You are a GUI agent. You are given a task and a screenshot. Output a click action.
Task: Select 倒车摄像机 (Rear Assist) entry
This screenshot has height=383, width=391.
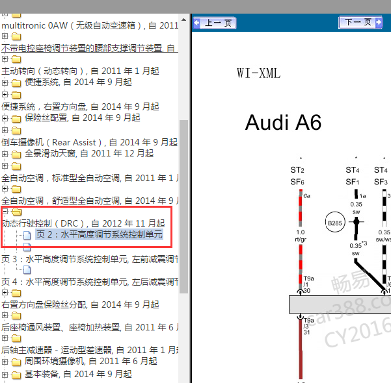click(x=89, y=142)
